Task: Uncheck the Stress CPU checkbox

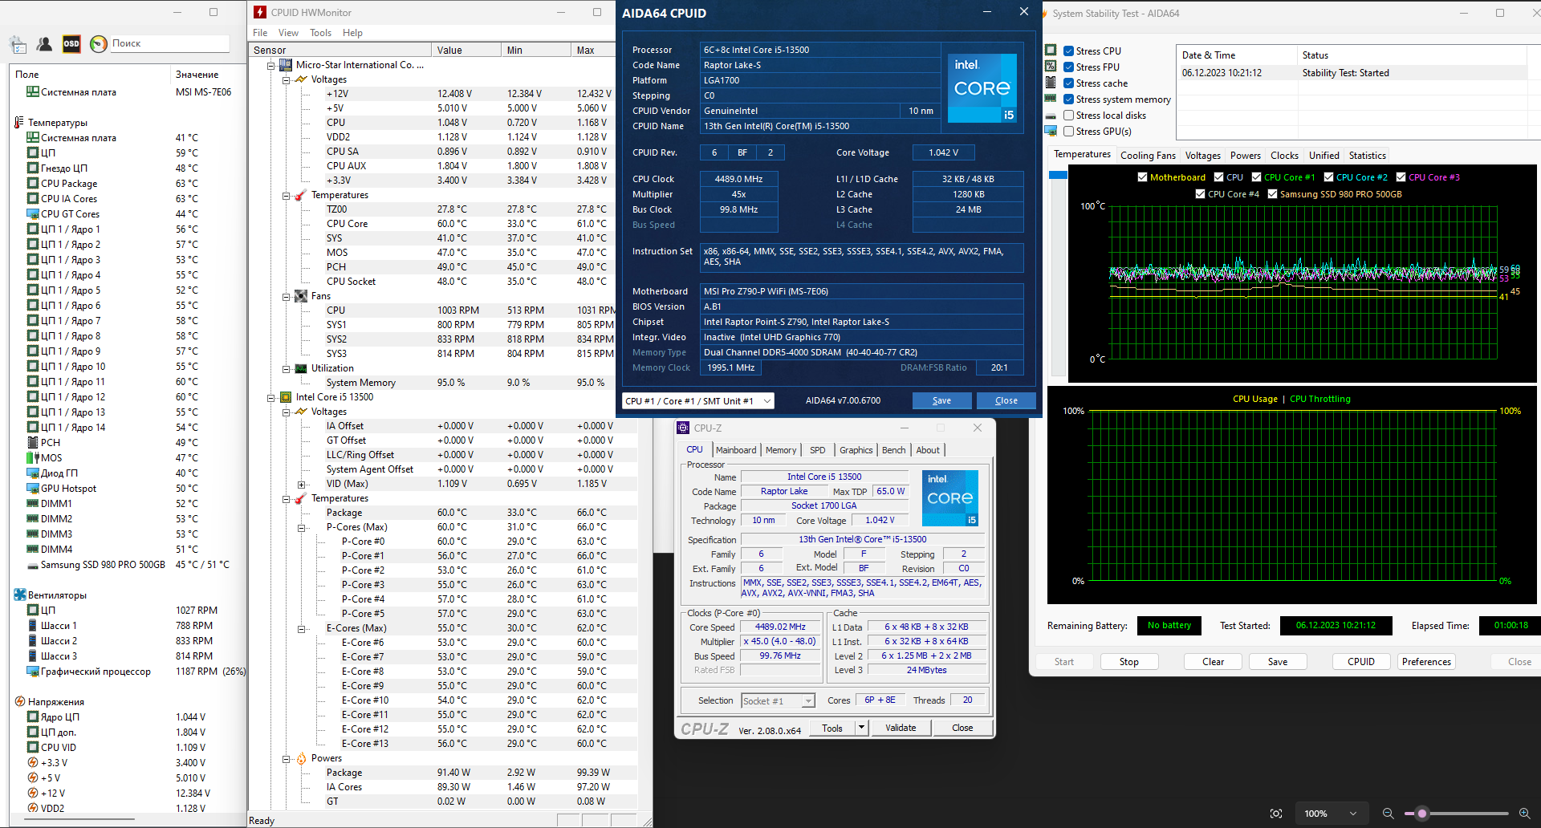Action: pos(1068,51)
